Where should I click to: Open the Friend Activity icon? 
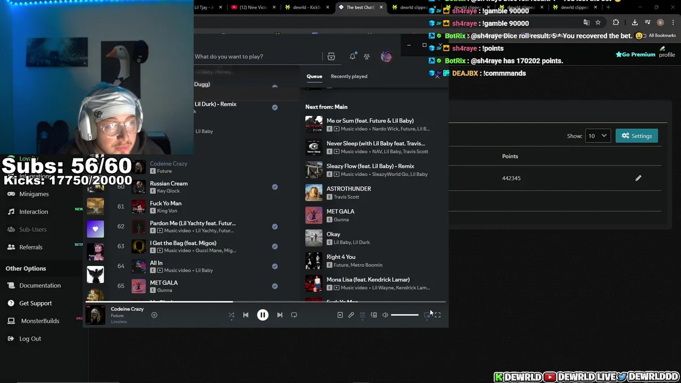click(x=367, y=56)
